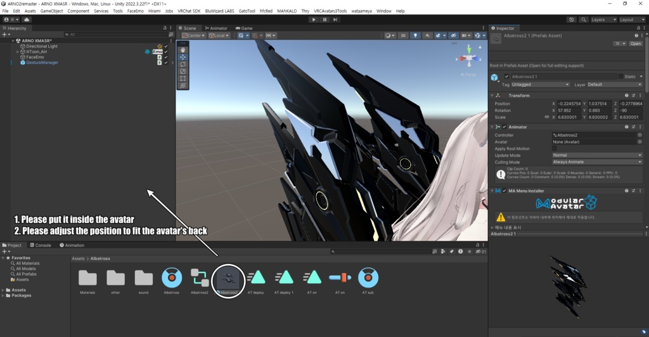This screenshot has height=337, width=649.
Task: Toggle the Scale constrain proportions link icon
Action: coord(547,117)
